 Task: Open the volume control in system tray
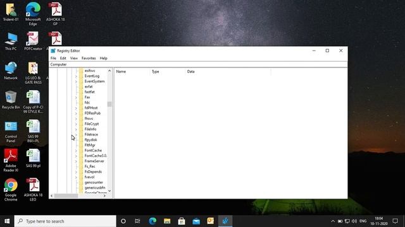pyautogui.click(x=354, y=221)
